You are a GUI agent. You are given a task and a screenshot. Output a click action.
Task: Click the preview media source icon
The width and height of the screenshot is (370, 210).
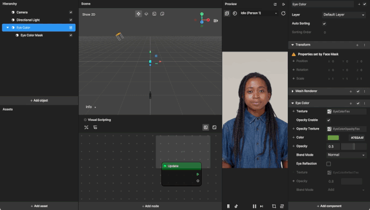(227, 13)
